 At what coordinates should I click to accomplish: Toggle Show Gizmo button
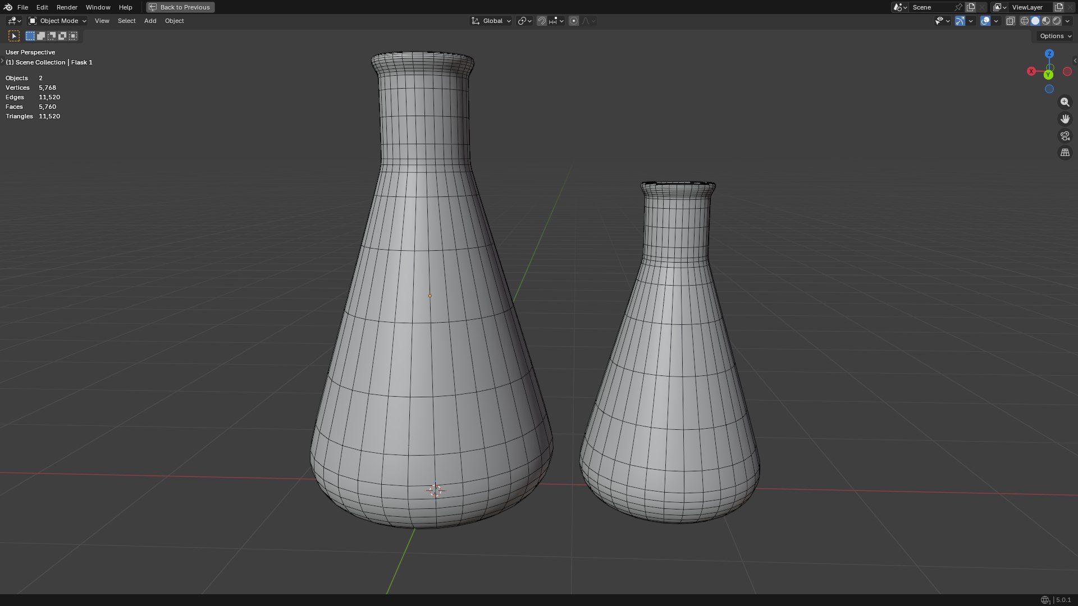tap(960, 21)
